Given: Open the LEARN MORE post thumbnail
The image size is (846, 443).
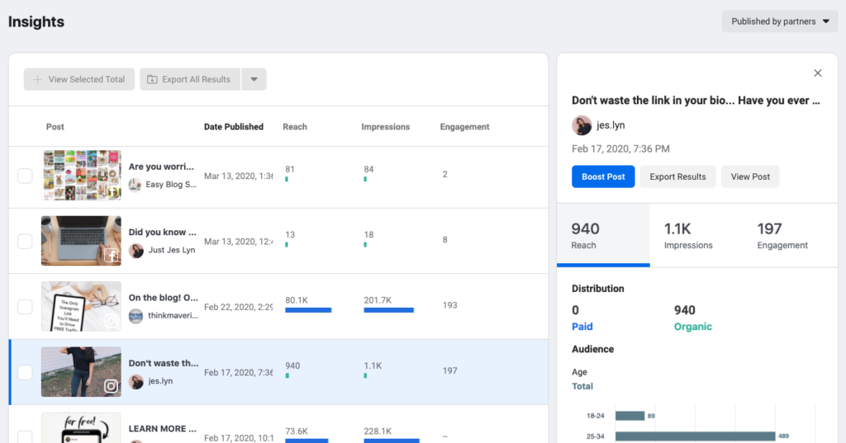Looking at the screenshot, I should 81,428.
